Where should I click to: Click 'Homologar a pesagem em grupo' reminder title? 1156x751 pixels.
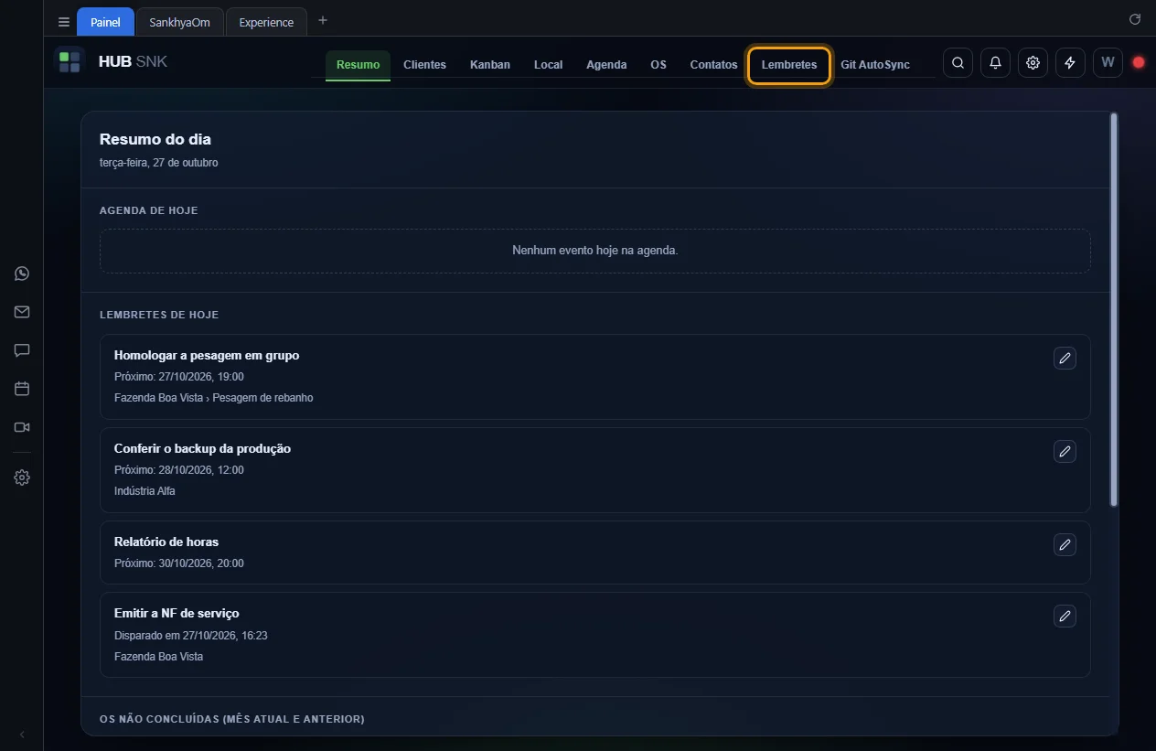coord(207,355)
